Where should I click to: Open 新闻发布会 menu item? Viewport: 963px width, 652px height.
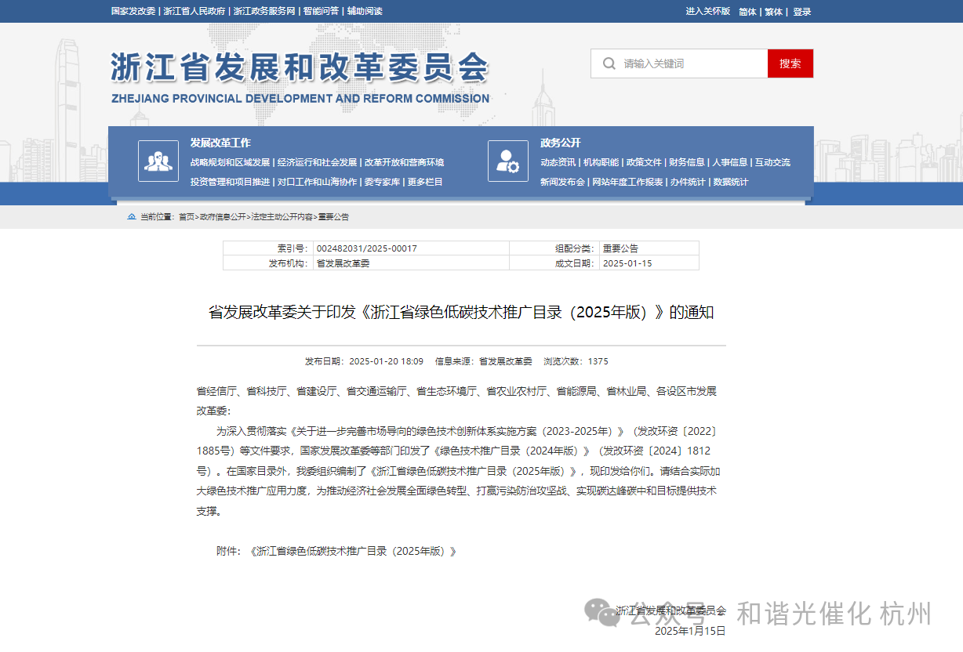pyautogui.click(x=562, y=182)
